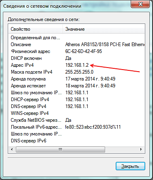Select the Адрес IPv4 row
The image size is (153, 180).
(x=77, y=65)
